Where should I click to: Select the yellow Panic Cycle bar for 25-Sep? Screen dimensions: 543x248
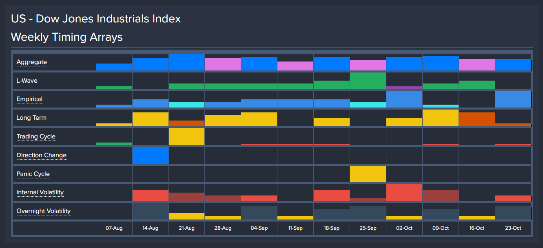pos(368,174)
